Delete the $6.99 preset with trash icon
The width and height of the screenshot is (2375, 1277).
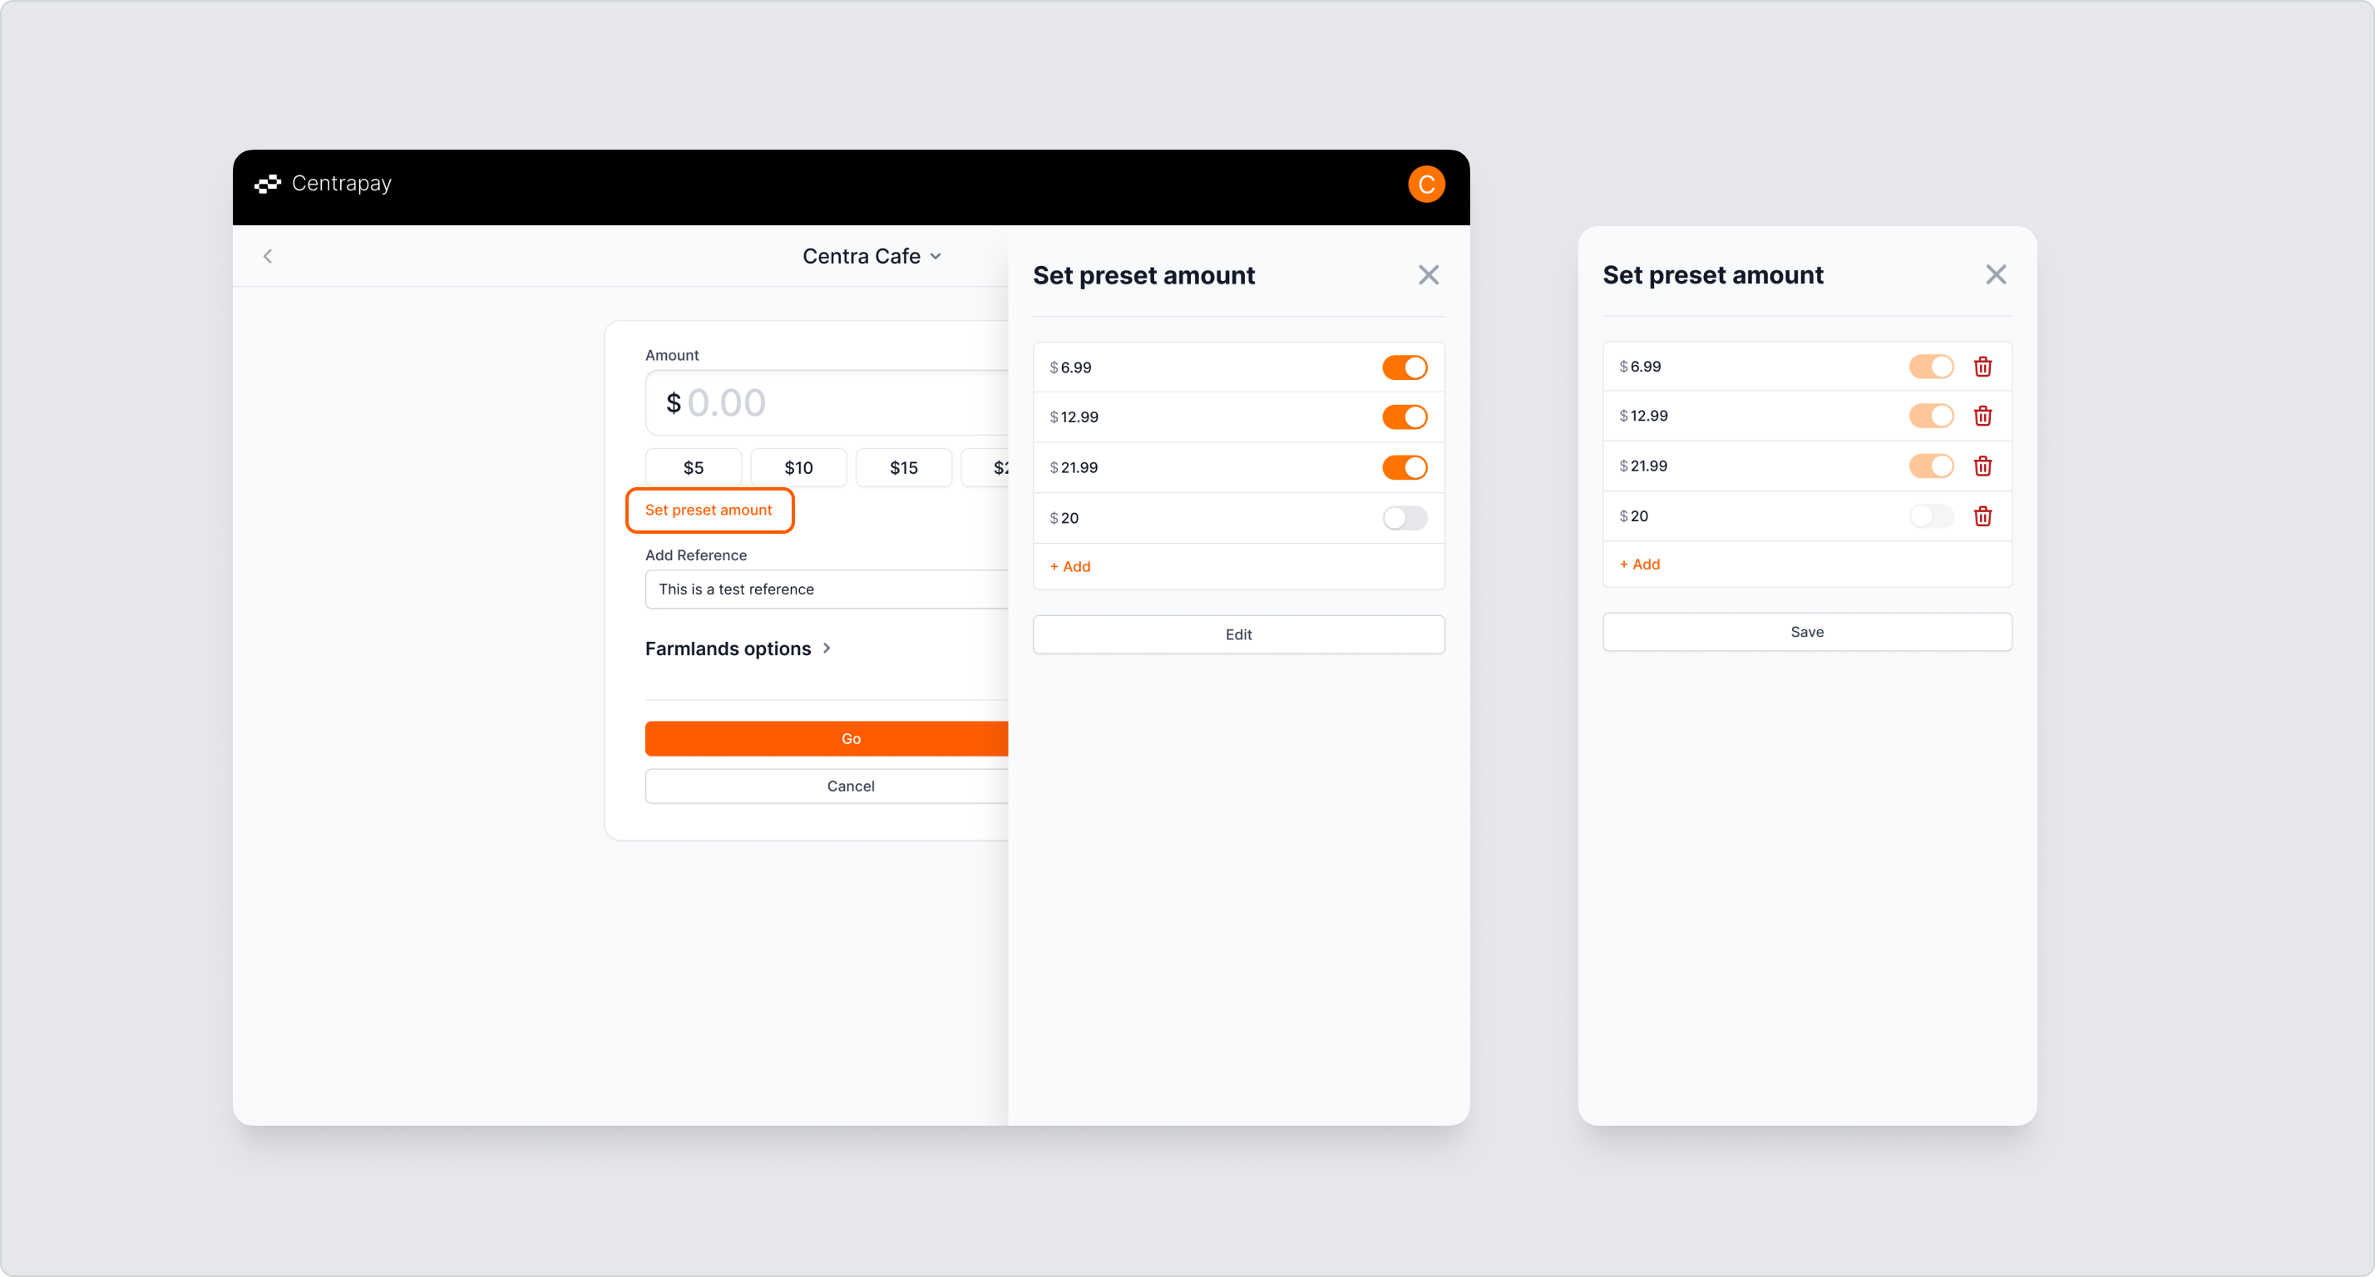(x=1982, y=367)
